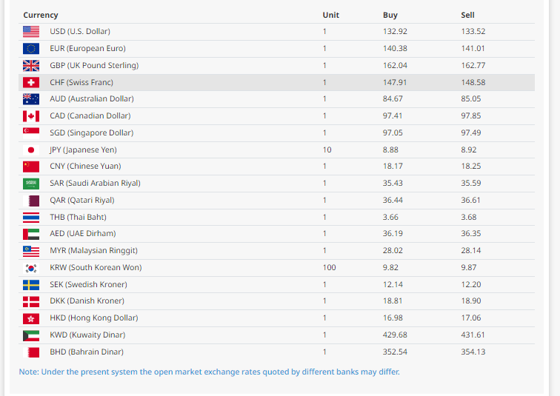Click the Buy column header

(x=390, y=15)
